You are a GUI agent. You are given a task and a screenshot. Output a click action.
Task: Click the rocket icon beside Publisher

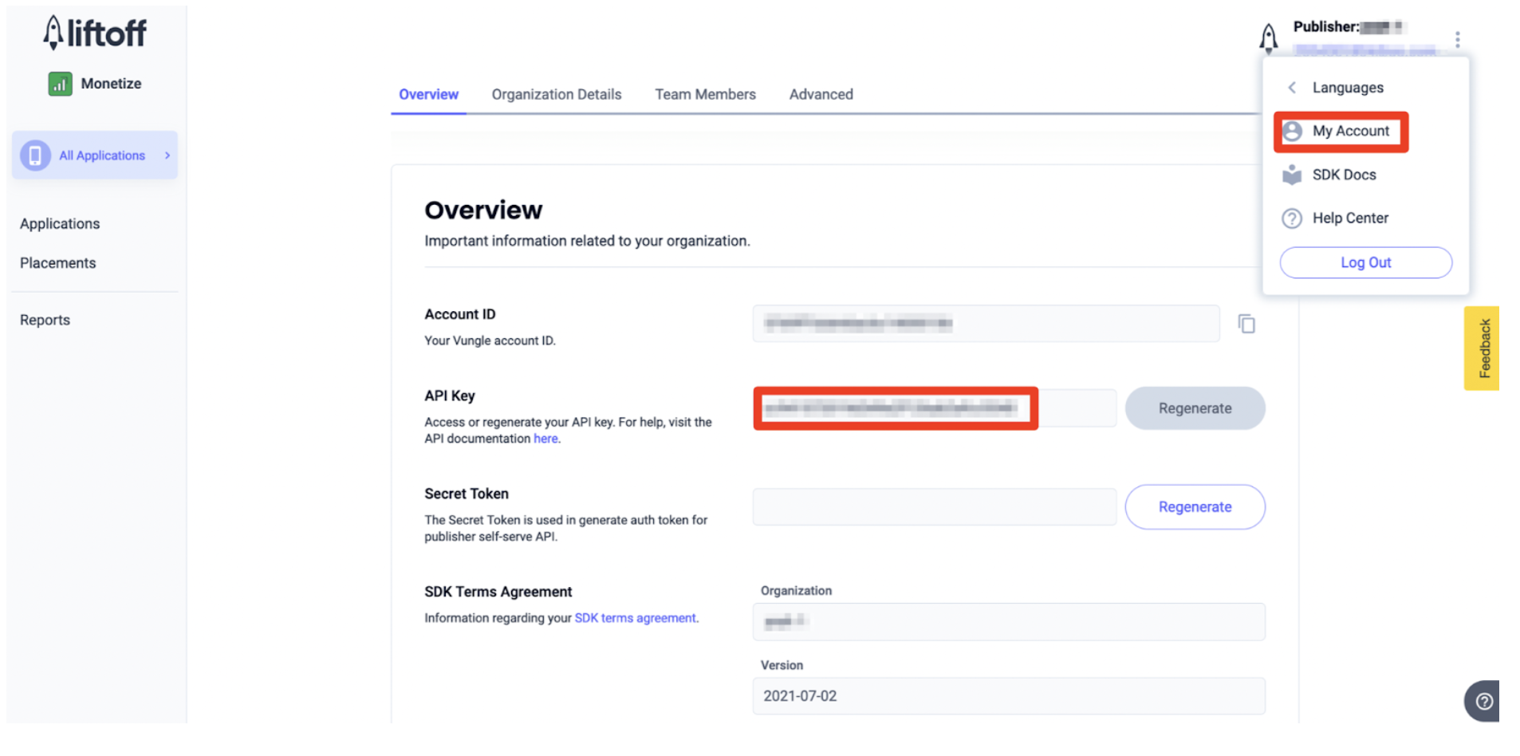1268,37
